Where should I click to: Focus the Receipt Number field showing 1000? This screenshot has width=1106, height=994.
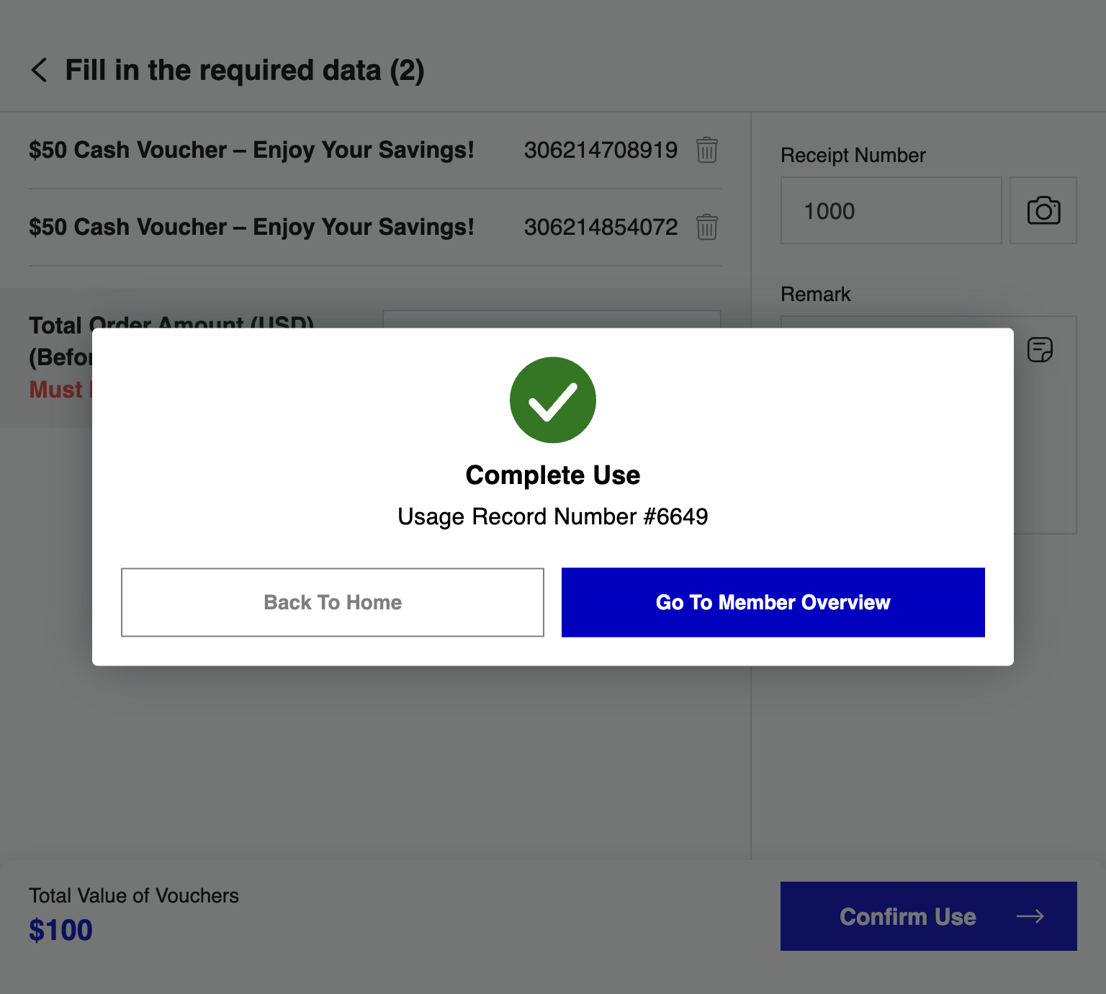(891, 210)
